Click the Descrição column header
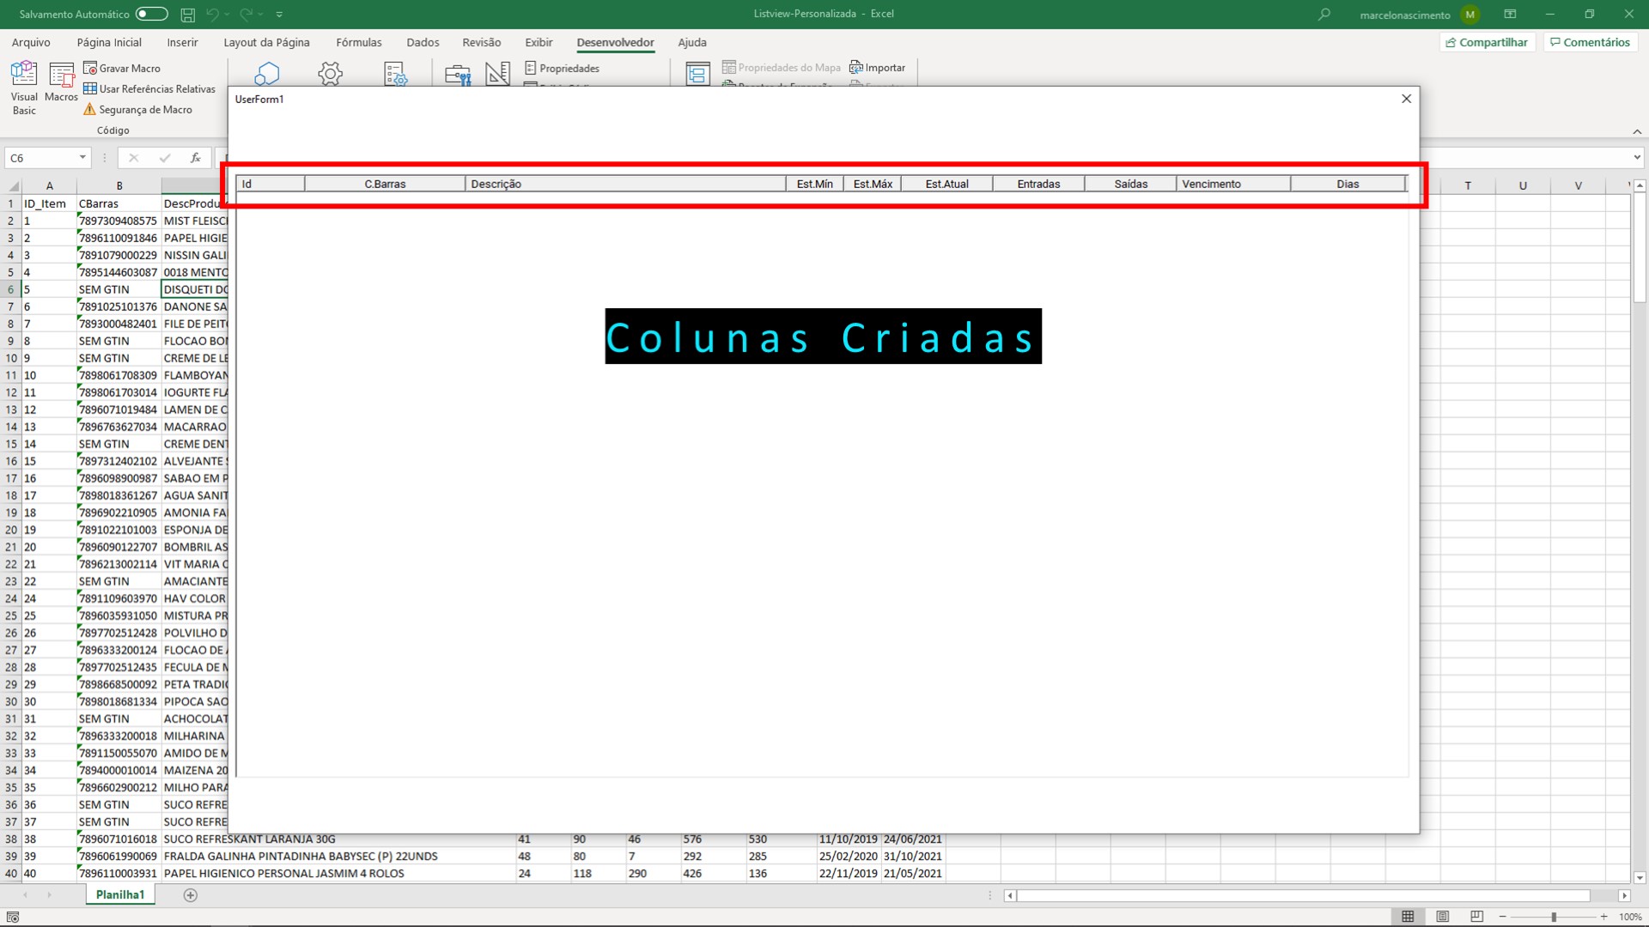Image resolution: width=1649 pixels, height=927 pixels. (625, 184)
